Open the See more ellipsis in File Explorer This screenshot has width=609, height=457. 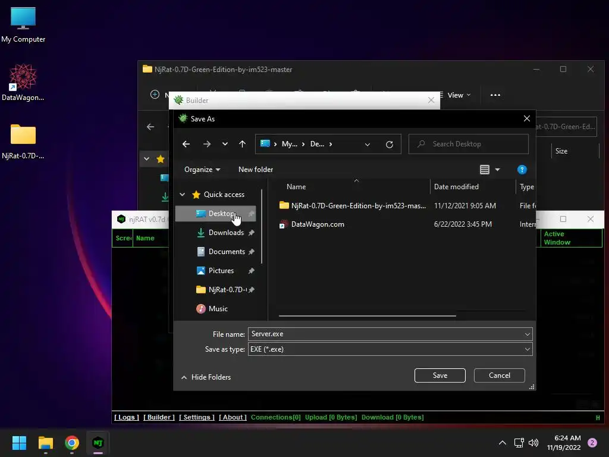pyautogui.click(x=495, y=95)
